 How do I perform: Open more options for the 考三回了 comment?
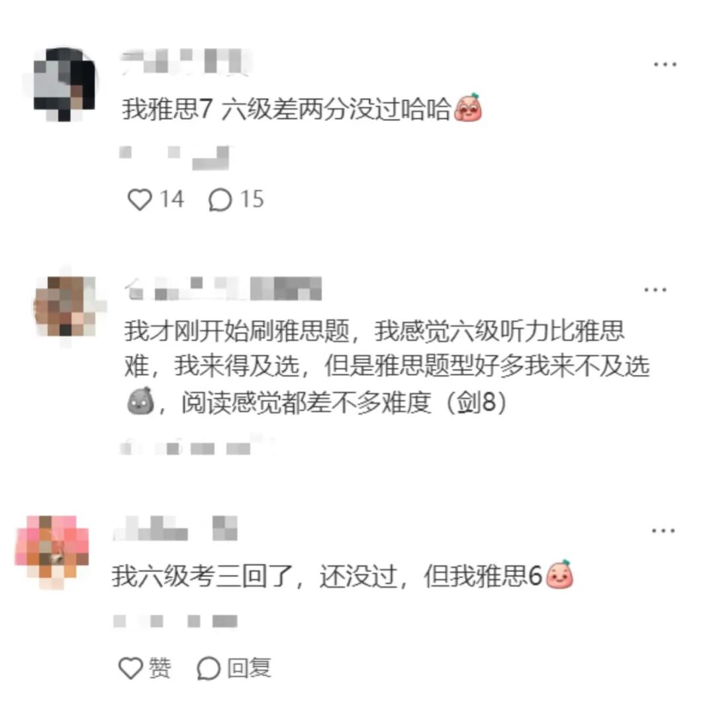click(x=663, y=530)
